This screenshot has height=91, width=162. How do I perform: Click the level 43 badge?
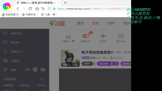[85, 58]
